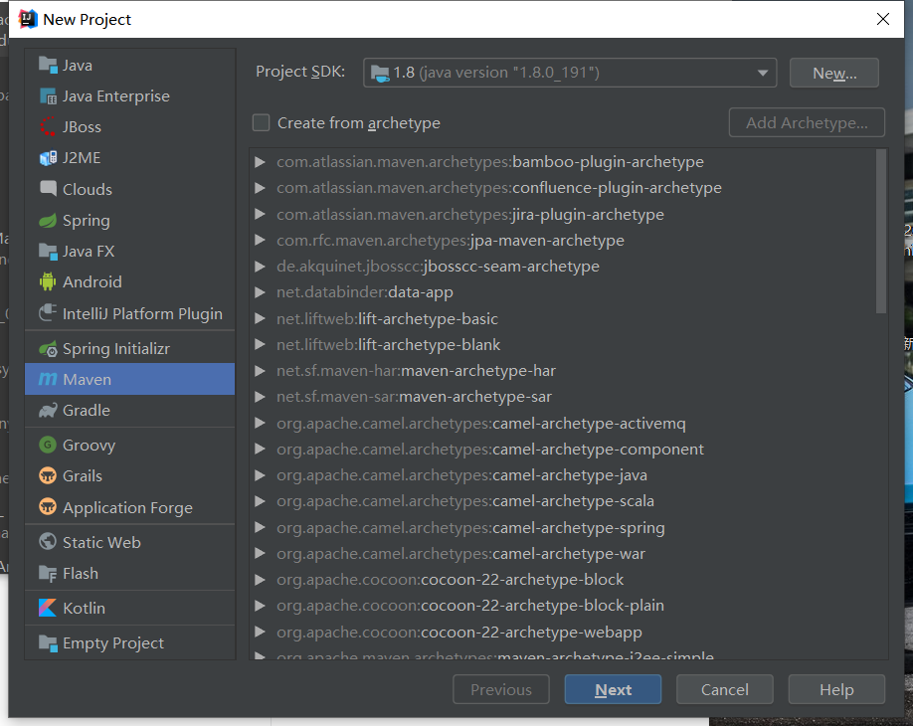This screenshot has width=913, height=726.
Task: Expand the jpa-maven-archetype node
Action: click(261, 240)
